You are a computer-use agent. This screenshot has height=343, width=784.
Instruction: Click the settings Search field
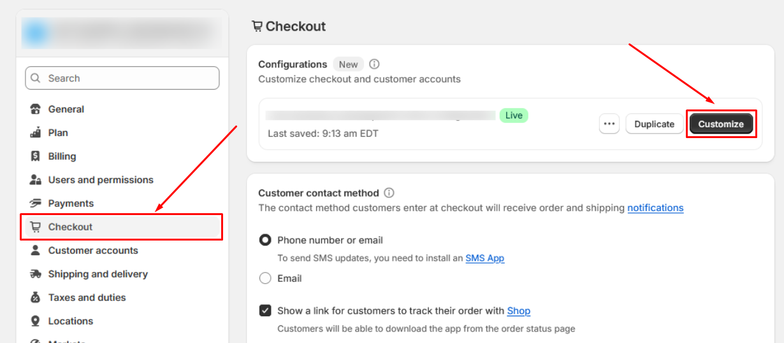[x=122, y=78]
